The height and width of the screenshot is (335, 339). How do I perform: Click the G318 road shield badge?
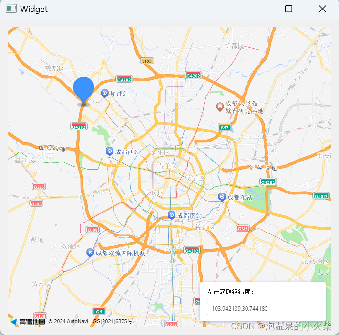coord(243,228)
